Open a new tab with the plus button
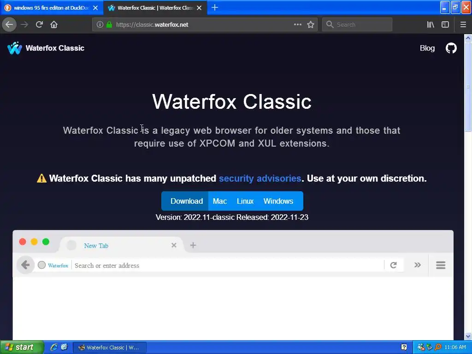Screen dimensions: 472x354 [x=215, y=7]
